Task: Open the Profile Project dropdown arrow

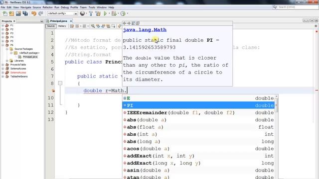Action: pos(128,13)
